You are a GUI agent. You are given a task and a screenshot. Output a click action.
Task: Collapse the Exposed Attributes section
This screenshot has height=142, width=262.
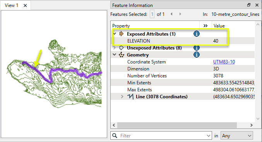pyautogui.click(x=115, y=34)
